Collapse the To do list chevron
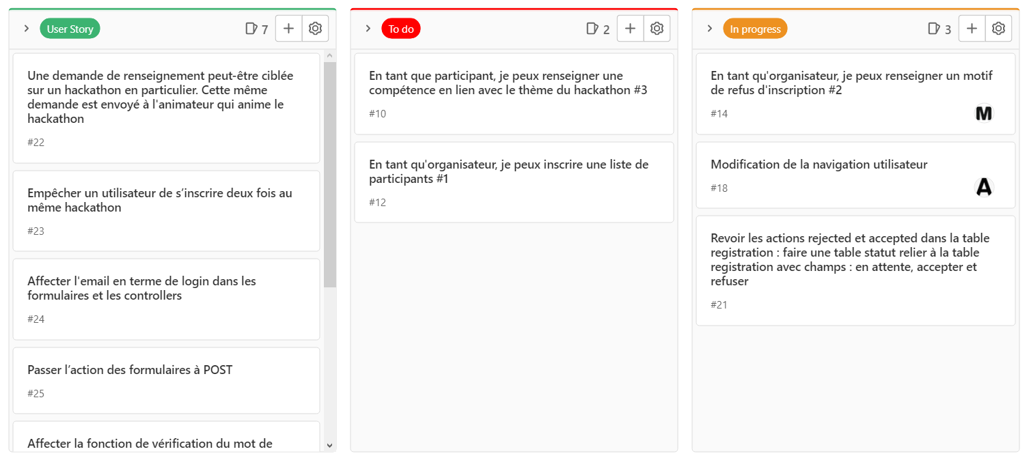1029x458 pixels. 368,29
